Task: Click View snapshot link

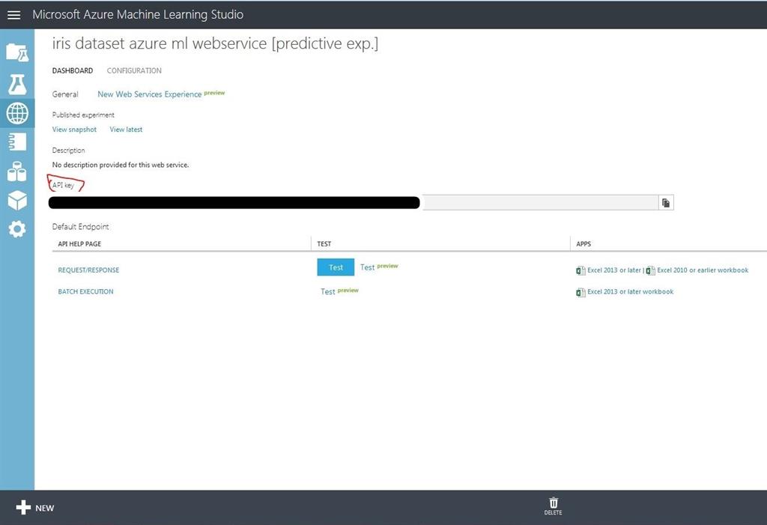Action: [74, 130]
